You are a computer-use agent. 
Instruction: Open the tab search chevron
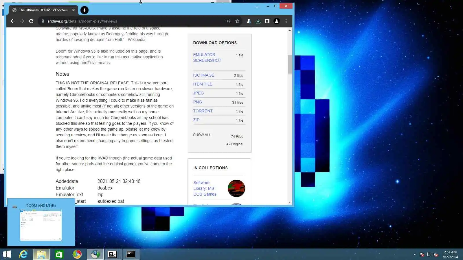[x=257, y=7]
